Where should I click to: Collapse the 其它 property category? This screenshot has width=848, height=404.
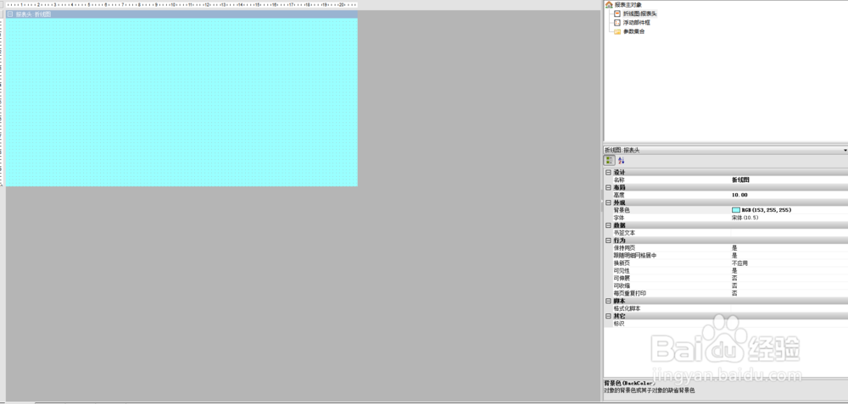click(x=608, y=316)
